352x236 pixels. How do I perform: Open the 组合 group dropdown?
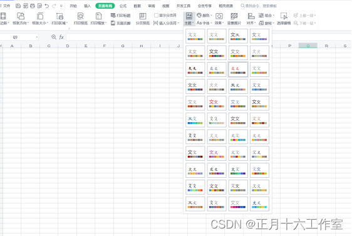coord(266,15)
